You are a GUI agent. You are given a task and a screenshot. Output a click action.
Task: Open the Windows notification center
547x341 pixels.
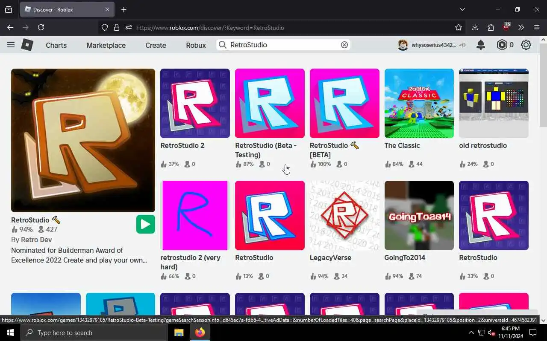(533, 332)
